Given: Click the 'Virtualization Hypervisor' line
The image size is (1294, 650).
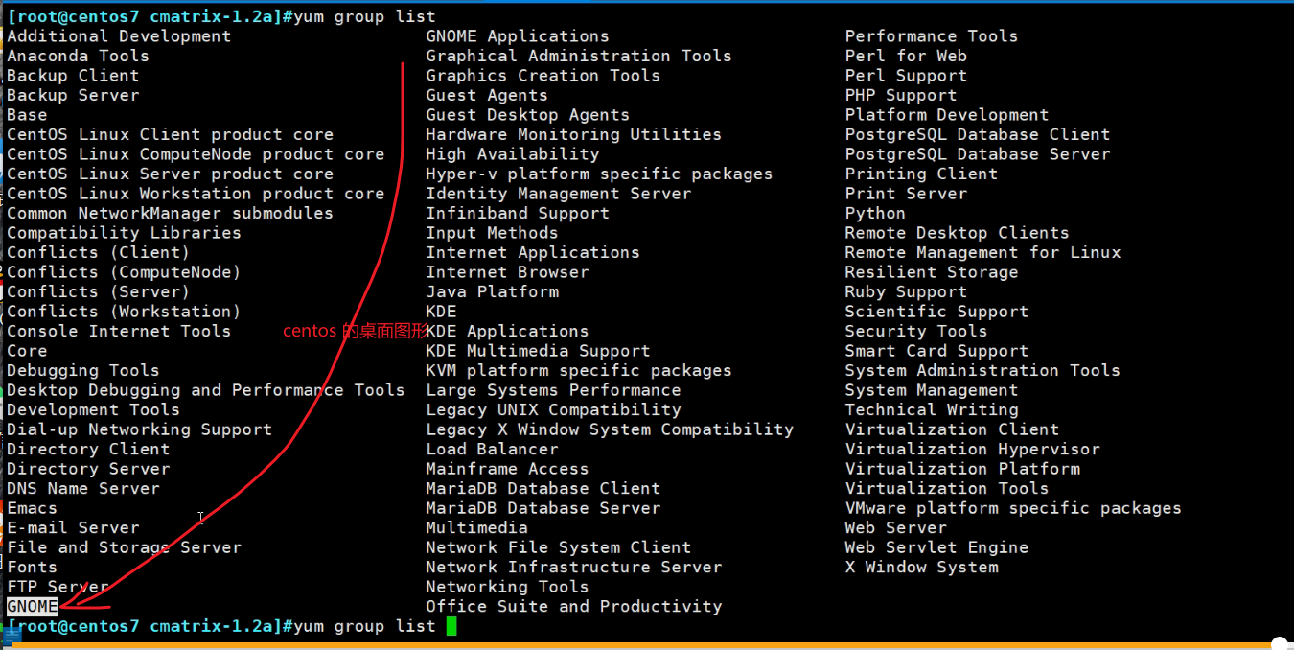Looking at the screenshot, I should [x=972, y=449].
